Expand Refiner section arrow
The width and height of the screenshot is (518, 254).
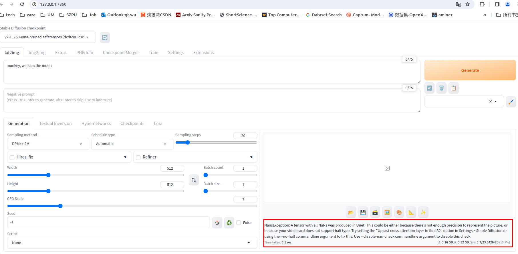[251, 157]
